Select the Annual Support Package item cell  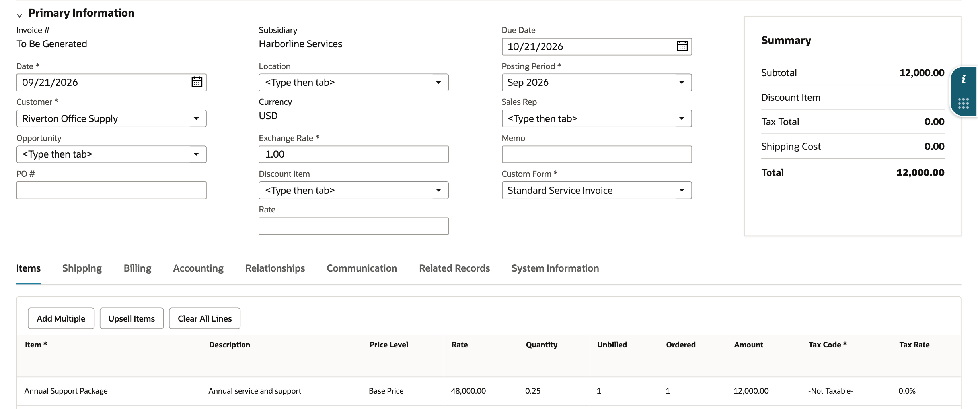[x=66, y=391]
